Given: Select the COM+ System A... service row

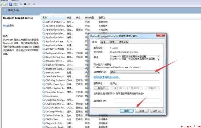Looking at the screenshot, I should [x=55, y=88].
